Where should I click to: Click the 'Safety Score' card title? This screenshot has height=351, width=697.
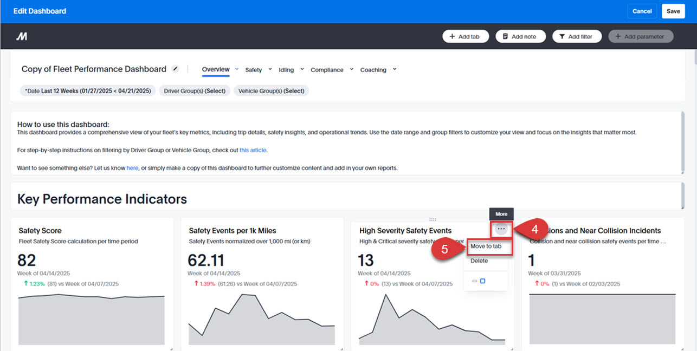point(40,231)
